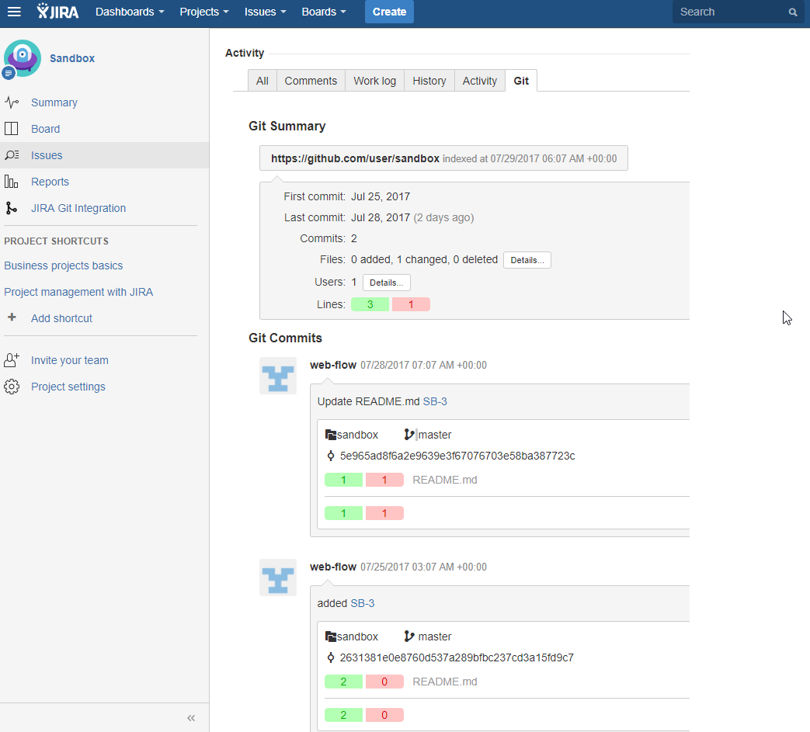The height and width of the screenshot is (732, 810).
Task: Switch to the Work log tab
Action: pos(374,81)
